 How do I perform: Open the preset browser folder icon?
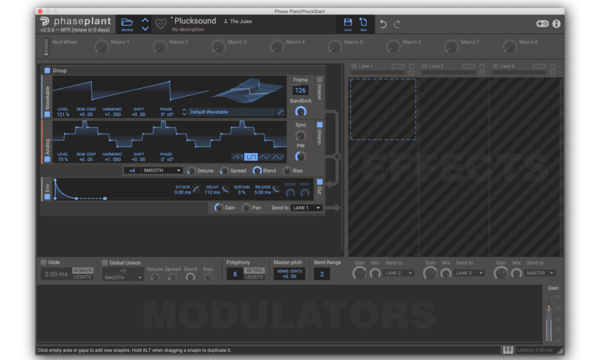[x=127, y=22]
